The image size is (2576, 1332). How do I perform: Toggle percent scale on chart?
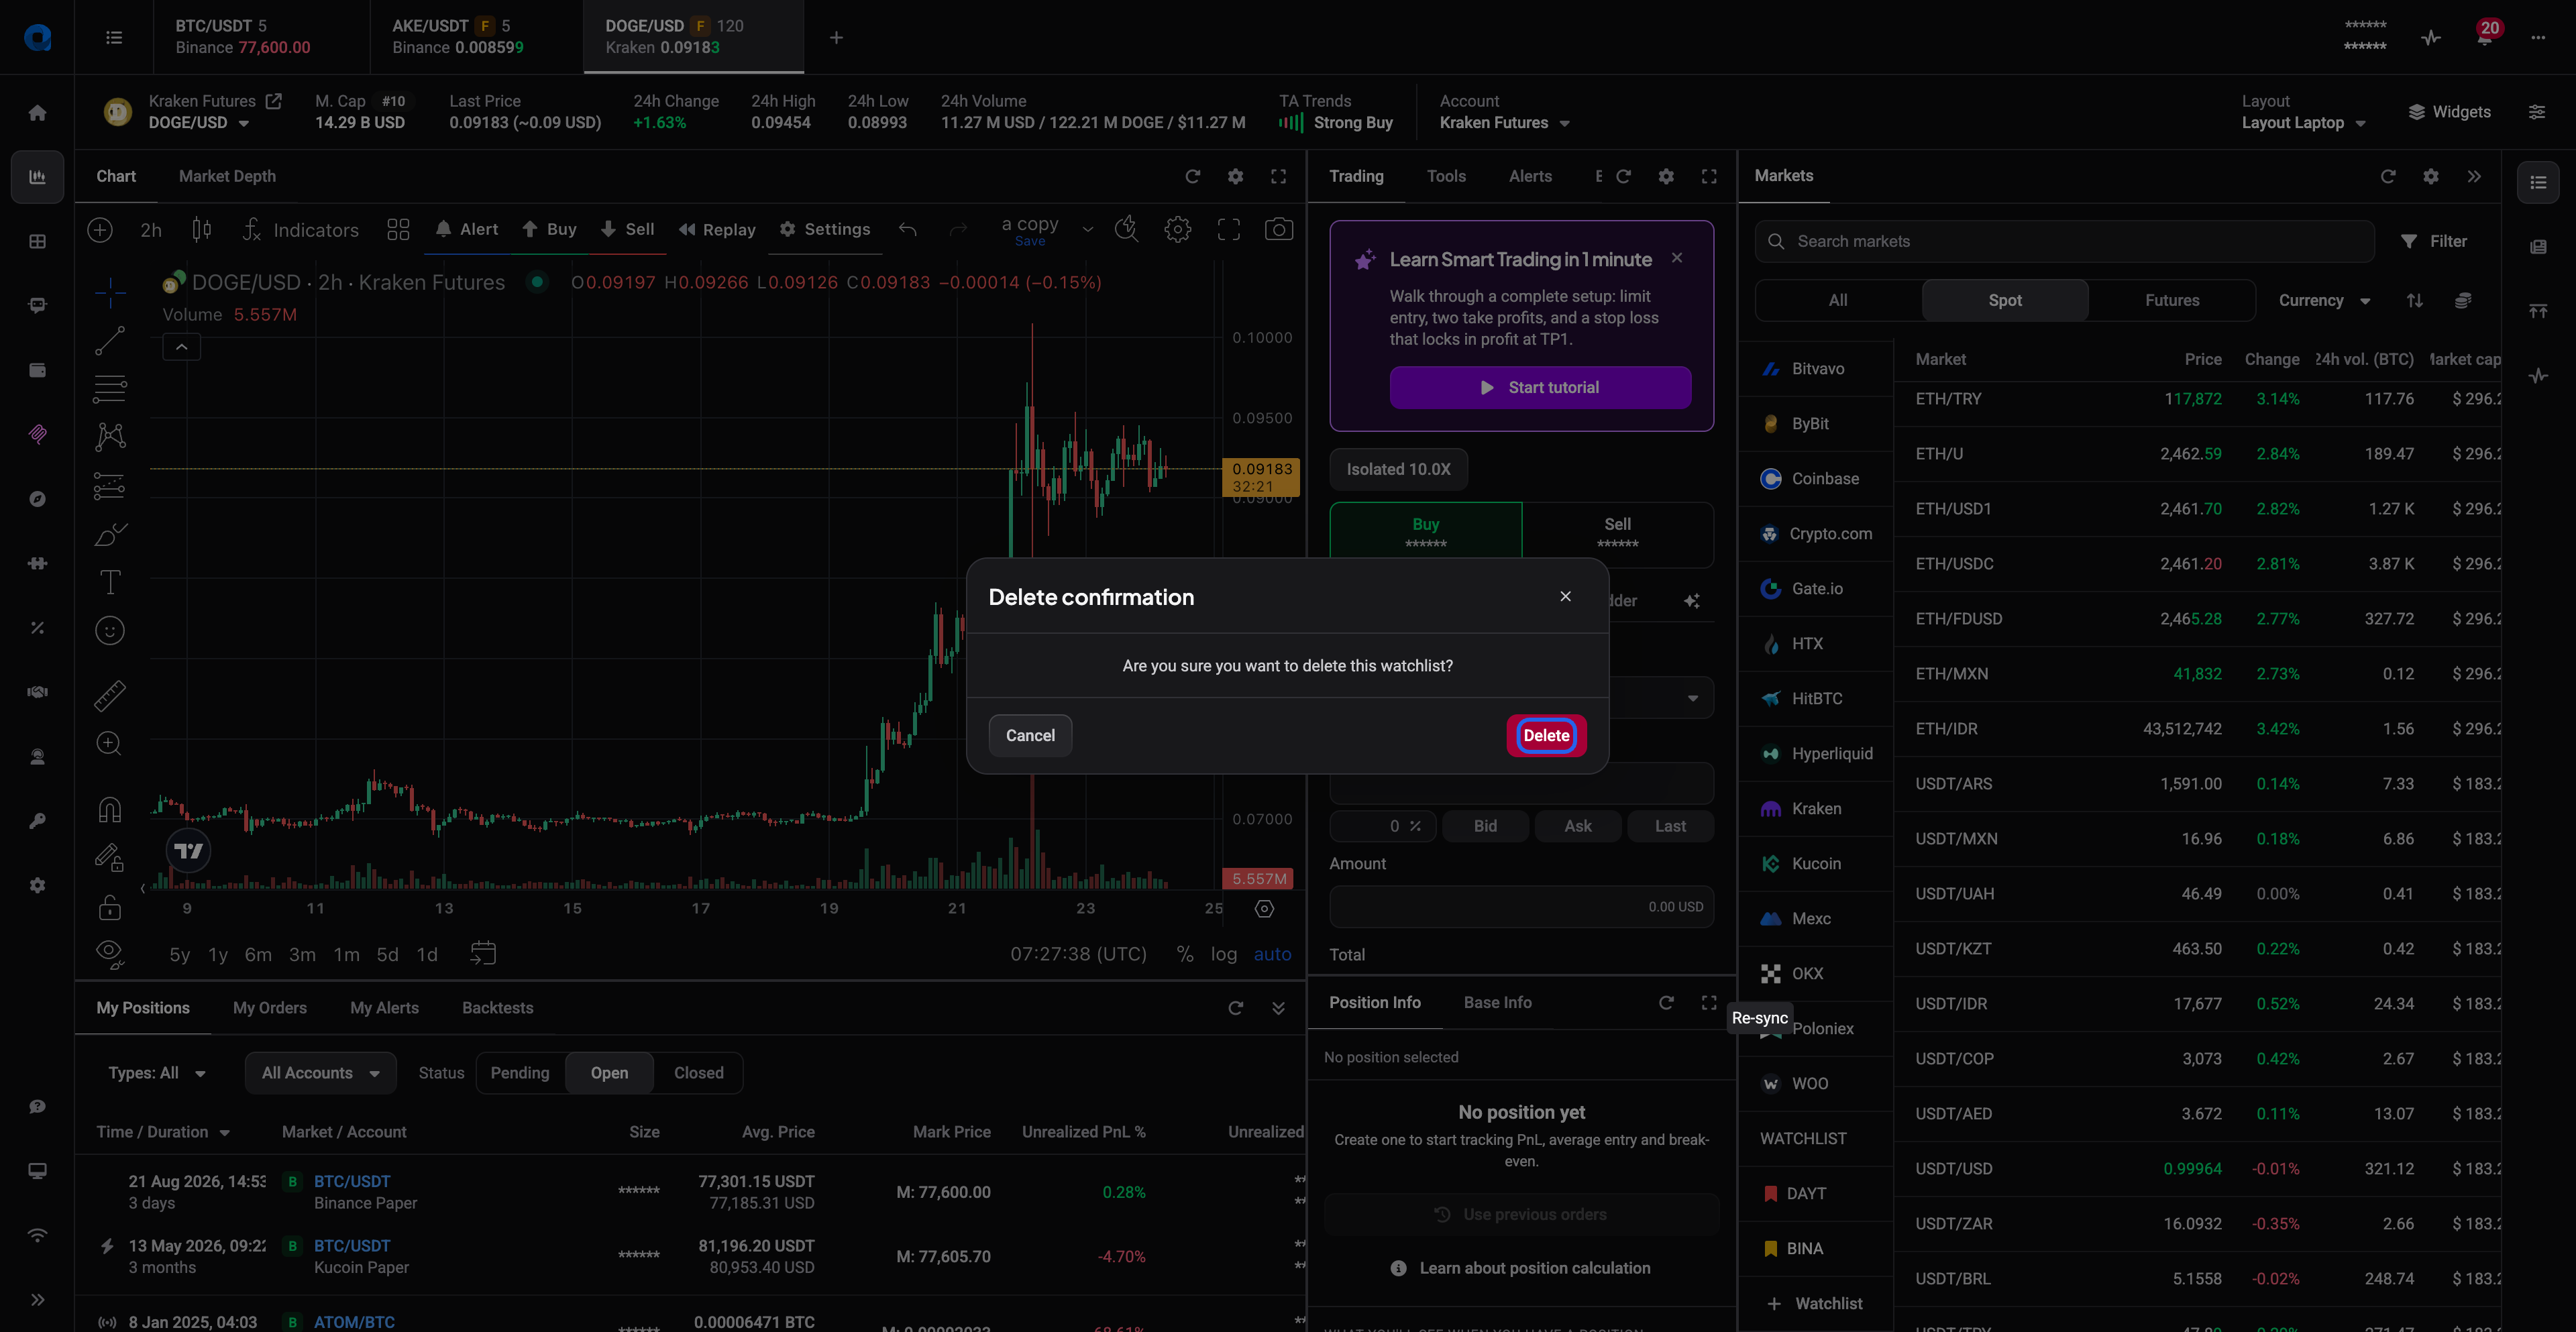[1185, 954]
